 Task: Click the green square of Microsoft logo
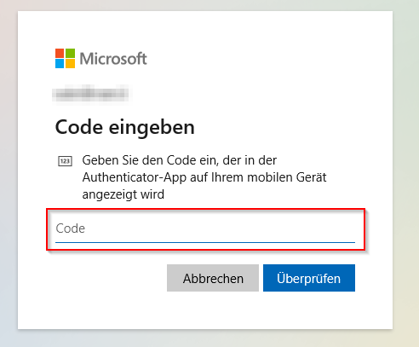click(x=71, y=53)
